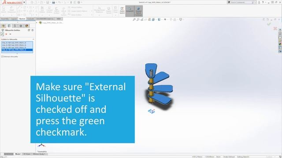Open the DisplayManager tab icon
282x158 pixels.
point(27,26)
